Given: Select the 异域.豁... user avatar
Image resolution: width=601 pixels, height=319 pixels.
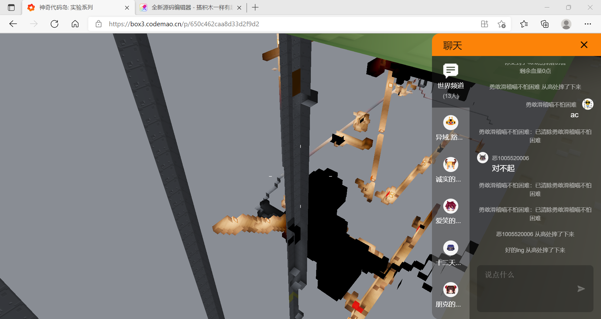Looking at the screenshot, I should point(451,122).
